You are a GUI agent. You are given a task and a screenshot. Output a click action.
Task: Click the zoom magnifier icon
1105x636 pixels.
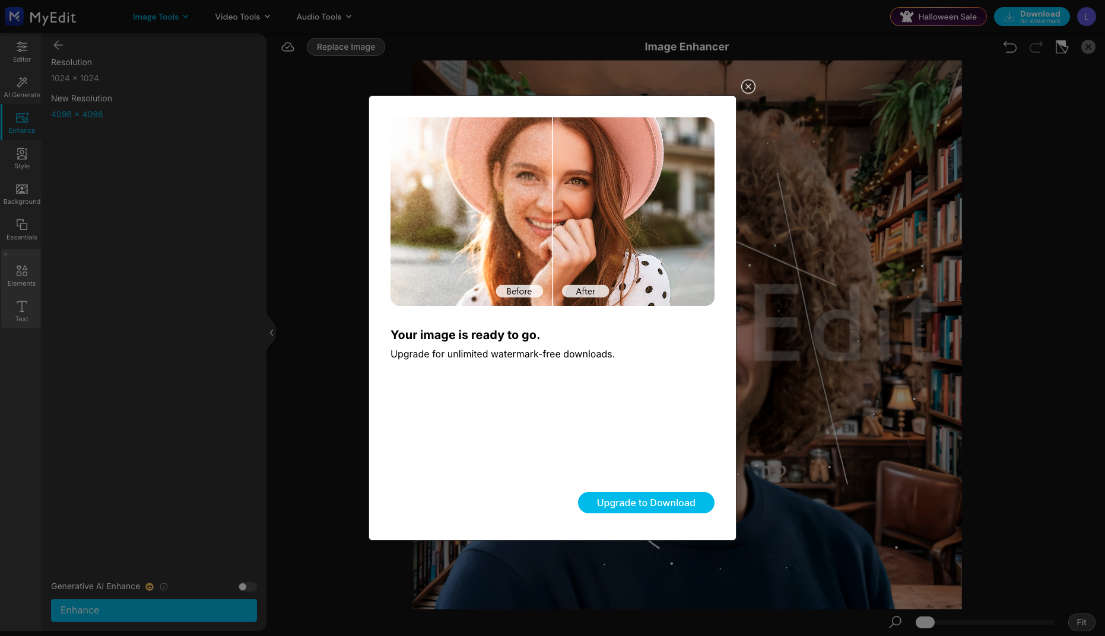click(896, 622)
